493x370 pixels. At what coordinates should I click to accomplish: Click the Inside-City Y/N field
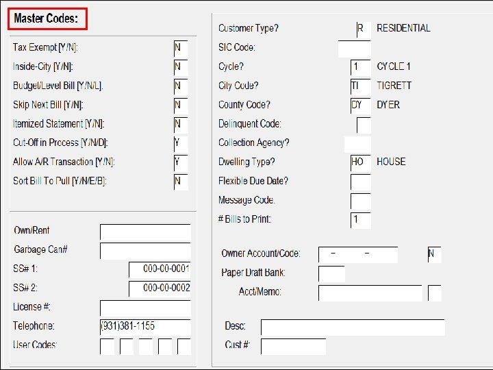click(x=181, y=67)
